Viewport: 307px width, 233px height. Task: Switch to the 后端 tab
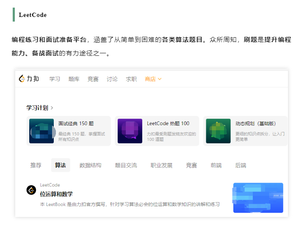[x=241, y=165]
